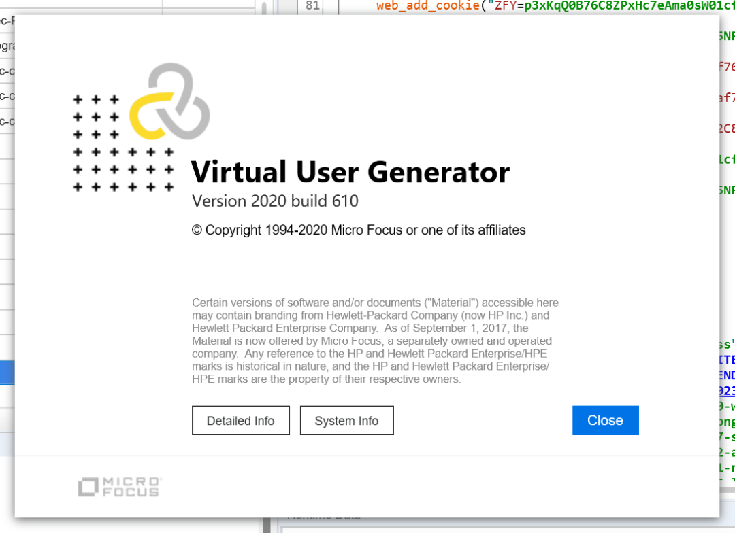The image size is (735, 533).
Task: Open the Detailed Info panel
Action: tap(240, 421)
